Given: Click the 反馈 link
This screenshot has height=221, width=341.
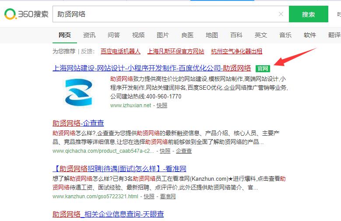Looking at the screenshot, I should click(87, 51).
